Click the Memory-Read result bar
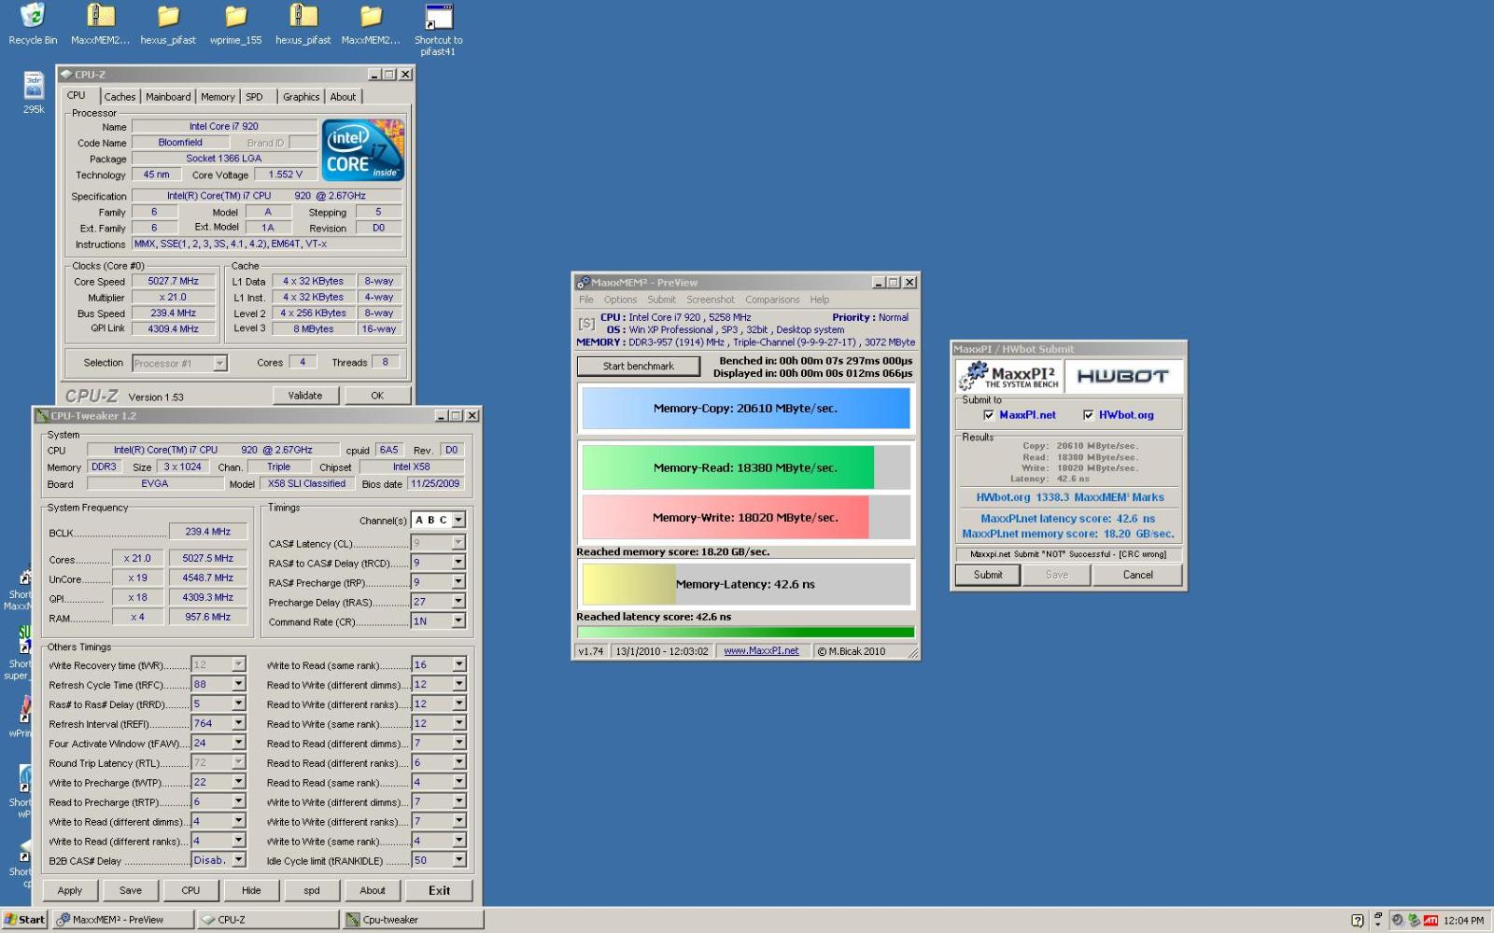The width and height of the screenshot is (1494, 933). [745, 467]
